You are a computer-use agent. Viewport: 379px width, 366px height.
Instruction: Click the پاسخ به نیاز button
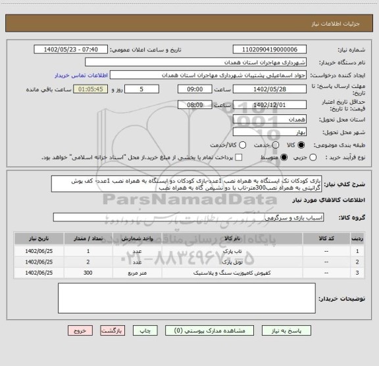286,331
